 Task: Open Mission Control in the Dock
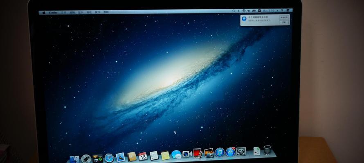[97, 159]
